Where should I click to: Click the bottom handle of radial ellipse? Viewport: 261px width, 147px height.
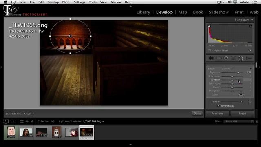tap(71, 53)
